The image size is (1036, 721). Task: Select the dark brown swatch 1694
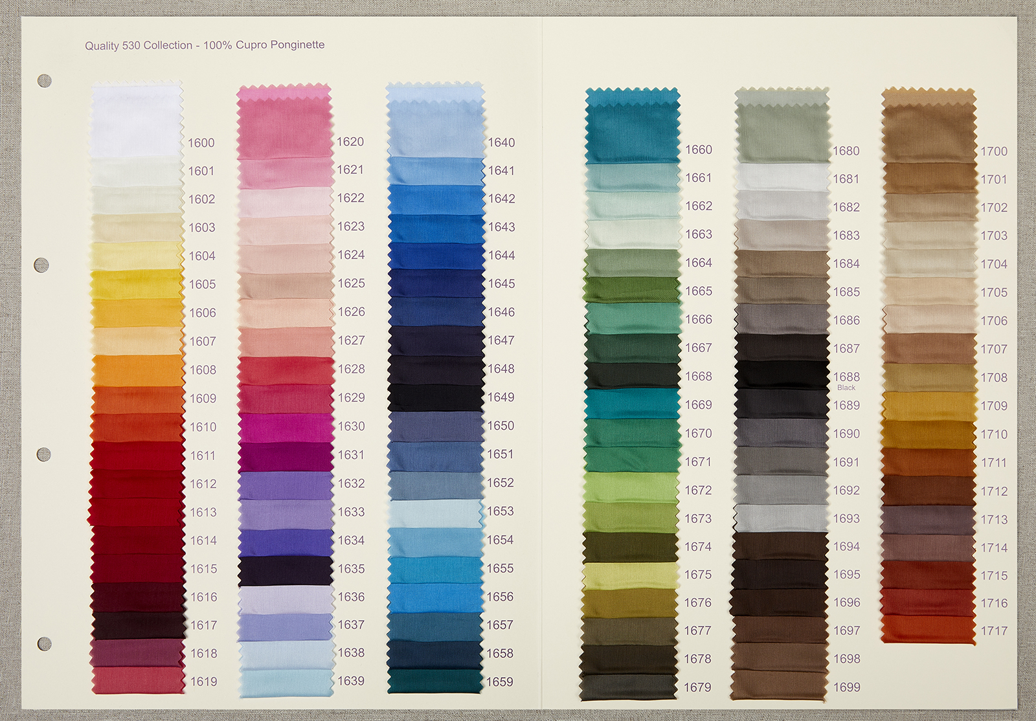click(781, 546)
